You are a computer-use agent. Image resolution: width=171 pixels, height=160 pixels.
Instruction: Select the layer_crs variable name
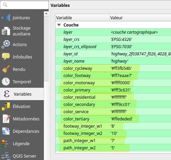click(71, 40)
